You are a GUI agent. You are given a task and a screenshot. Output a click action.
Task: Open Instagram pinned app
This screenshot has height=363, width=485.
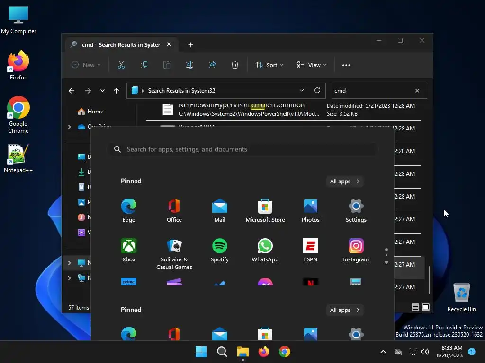[356, 251]
